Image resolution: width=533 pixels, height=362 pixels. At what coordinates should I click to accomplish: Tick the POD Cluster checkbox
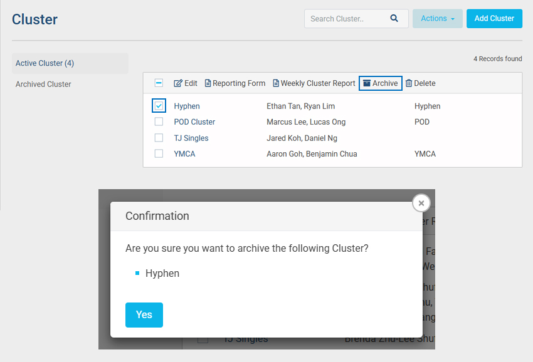click(159, 122)
